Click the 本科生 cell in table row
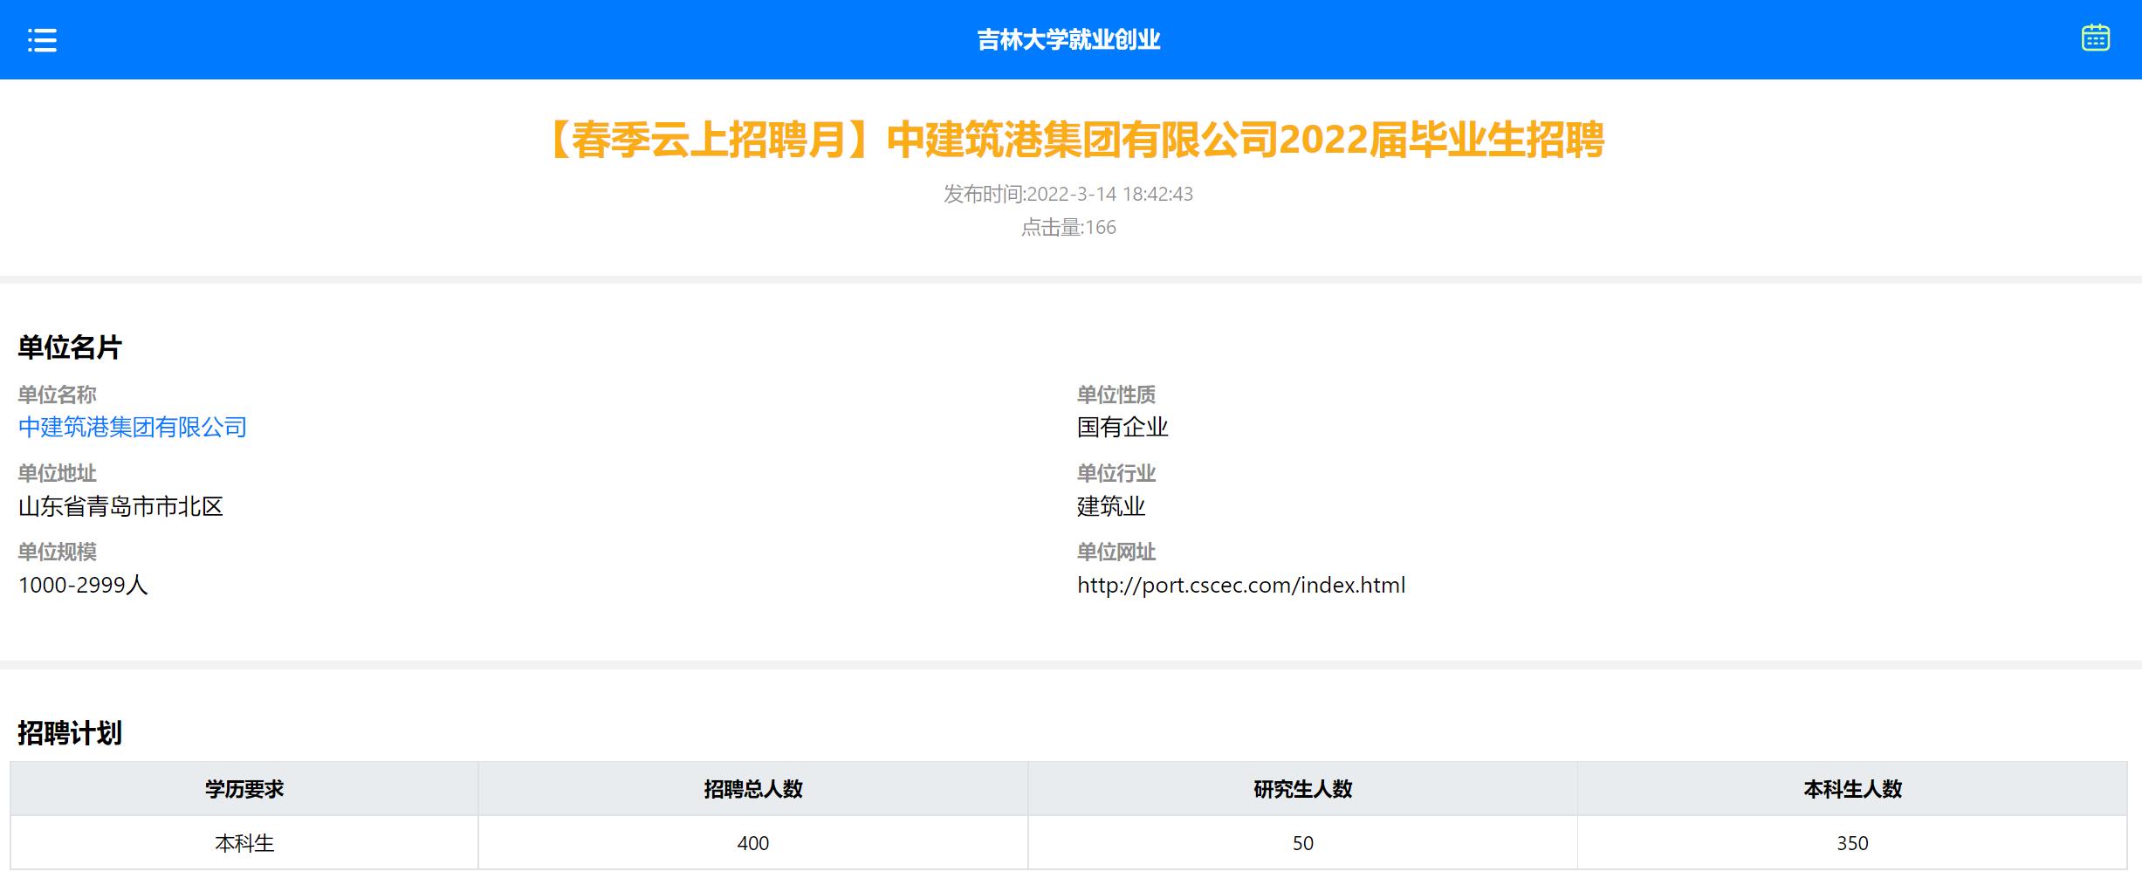Screen dimensions: 2142x892 [x=244, y=843]
